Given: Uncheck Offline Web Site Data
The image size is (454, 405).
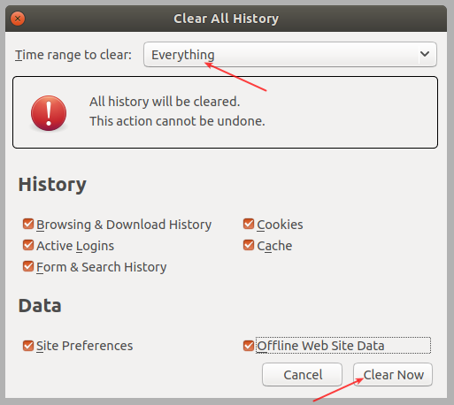Looking at the screenshot, I should tap(249, 346).
